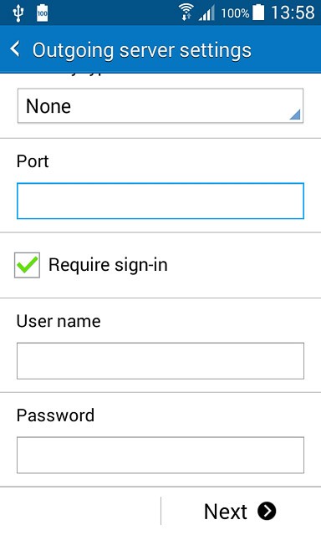Viewport: 321px width, 535px height.
Task: Tap the circular arrow icon beside Next
Action: point(267,511)
